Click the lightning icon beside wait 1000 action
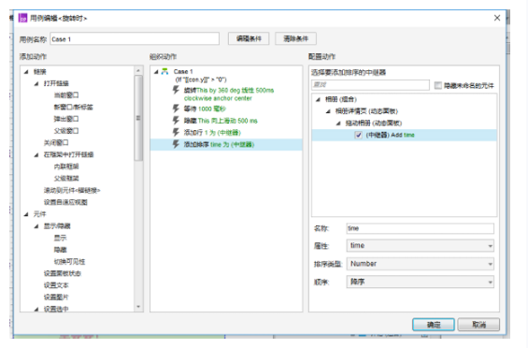Image resolution: width=528 pixels, height=348 pixels. click(176, 109)
